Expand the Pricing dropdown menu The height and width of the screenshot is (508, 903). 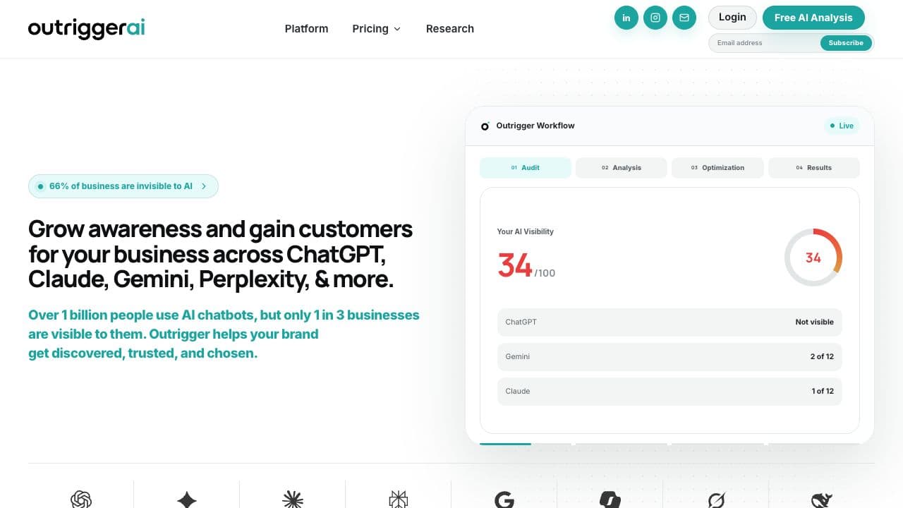(376, 29)
